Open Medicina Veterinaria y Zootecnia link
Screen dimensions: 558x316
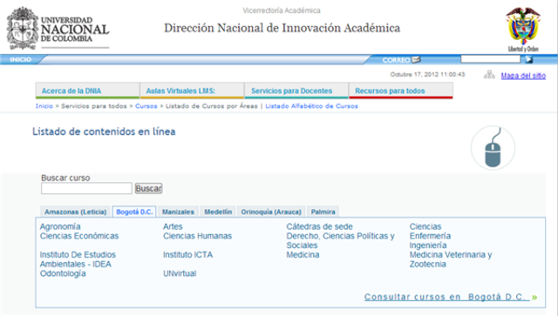coord(451,259)
